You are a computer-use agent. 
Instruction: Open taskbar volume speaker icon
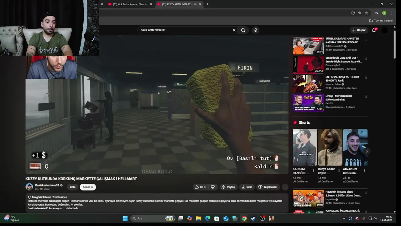375,218
